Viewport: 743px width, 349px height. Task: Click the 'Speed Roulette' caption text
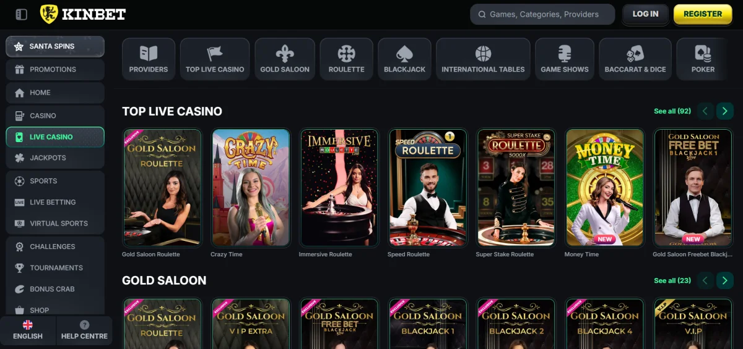click(x=409, y=254)
